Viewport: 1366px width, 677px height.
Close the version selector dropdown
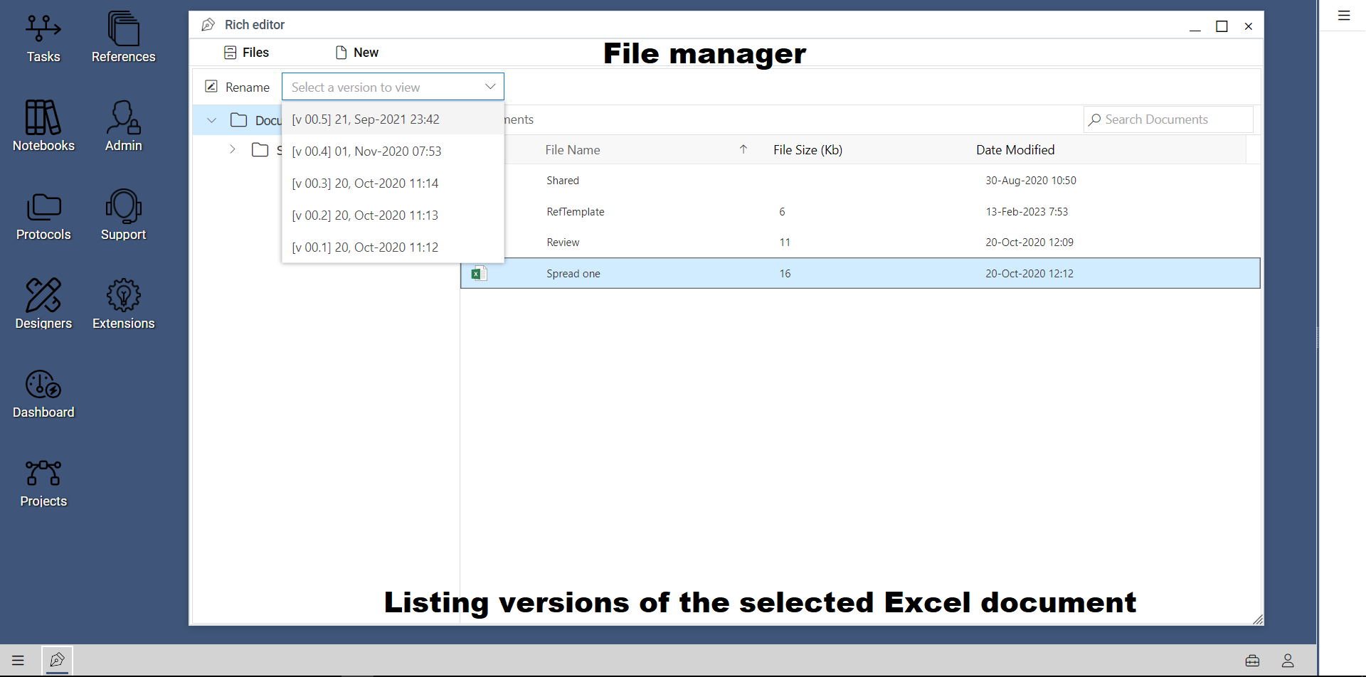490,87
